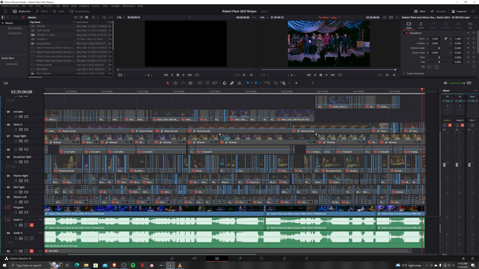Open the Media Pool panel
479x269 pixels.
(22, 11)
